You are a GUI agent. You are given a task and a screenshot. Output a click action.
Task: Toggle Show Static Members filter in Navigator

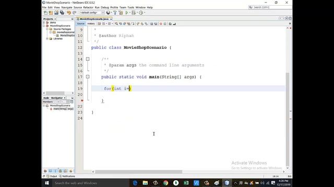click(56, 171)
